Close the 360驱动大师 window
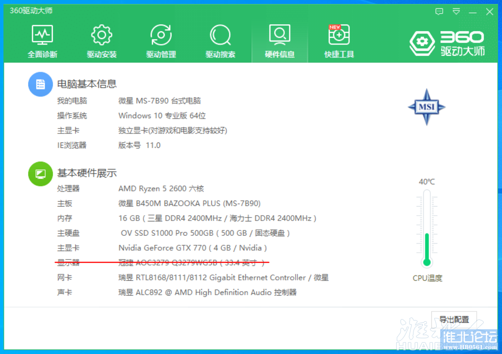Screen dimensions: 502x354 (490, 12)
